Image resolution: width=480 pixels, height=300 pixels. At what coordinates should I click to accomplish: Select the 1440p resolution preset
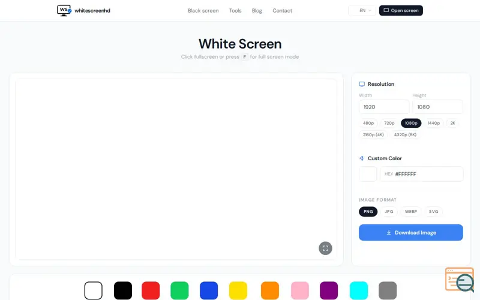coord(433,123)
